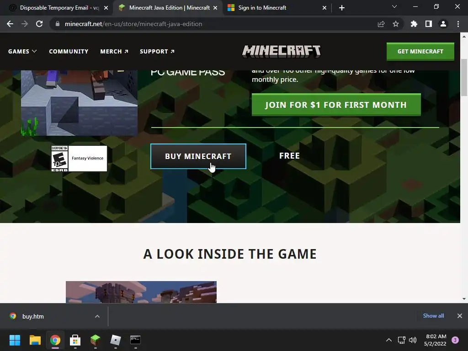
Task: Click Show all downloads link
Action: click(x=433, y=316)
